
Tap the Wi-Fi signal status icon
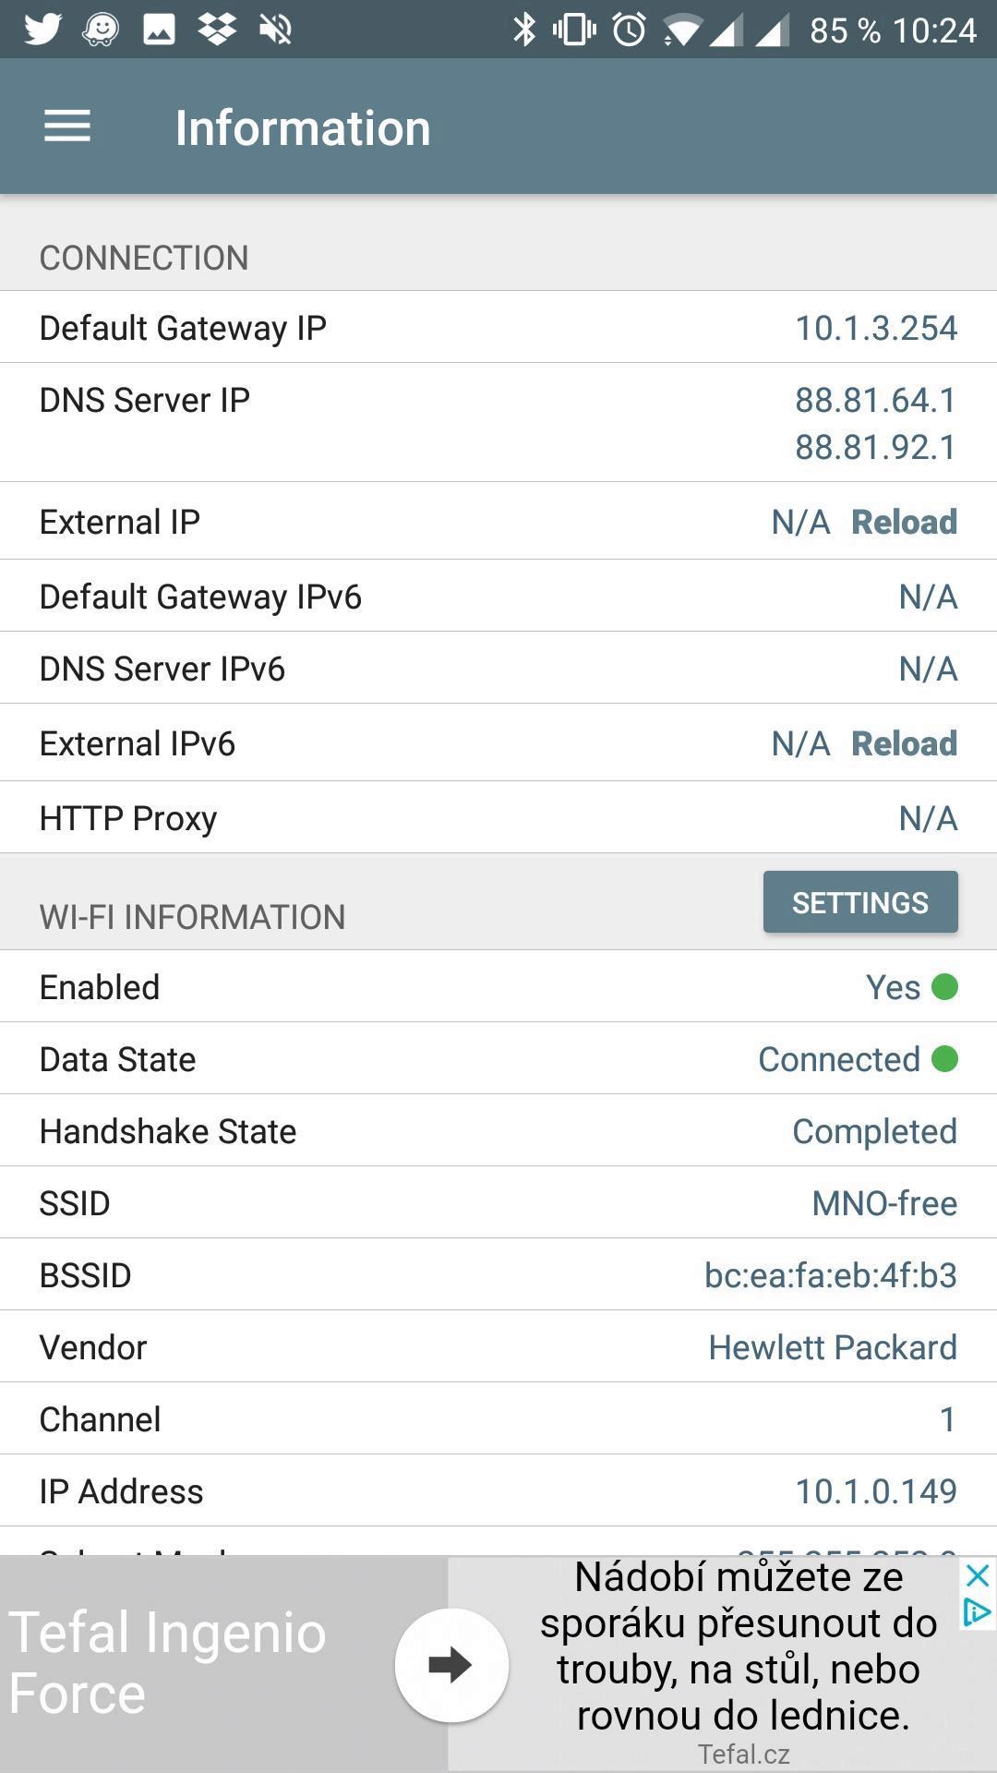[682, 31]
